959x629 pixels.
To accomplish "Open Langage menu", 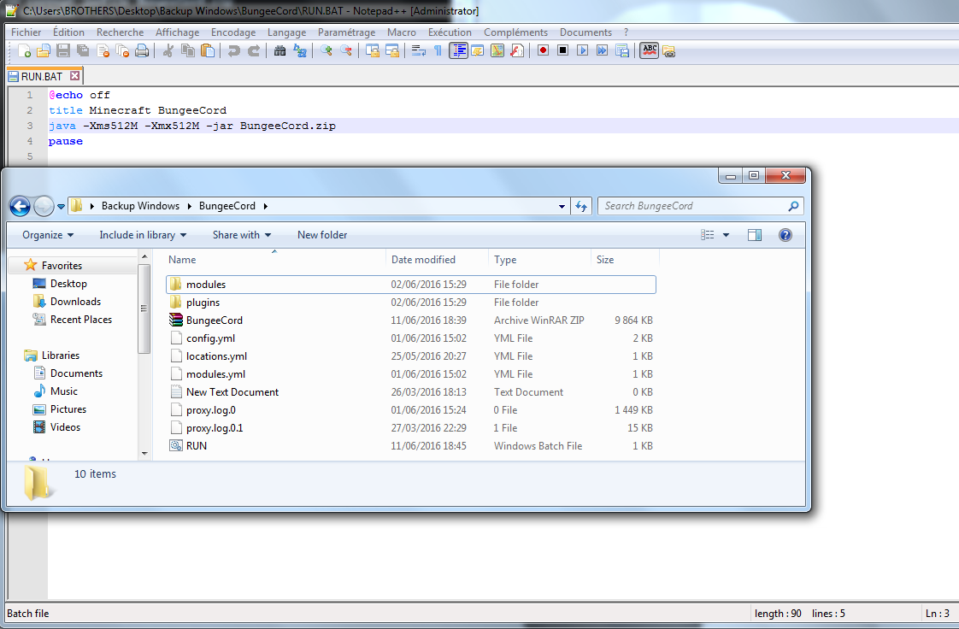I will pos(287,32).
